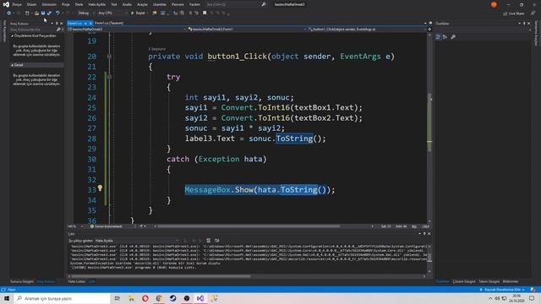The image size is (541, 304).
Task: Collapse the try block outline box
Action: tap(109, 77)
